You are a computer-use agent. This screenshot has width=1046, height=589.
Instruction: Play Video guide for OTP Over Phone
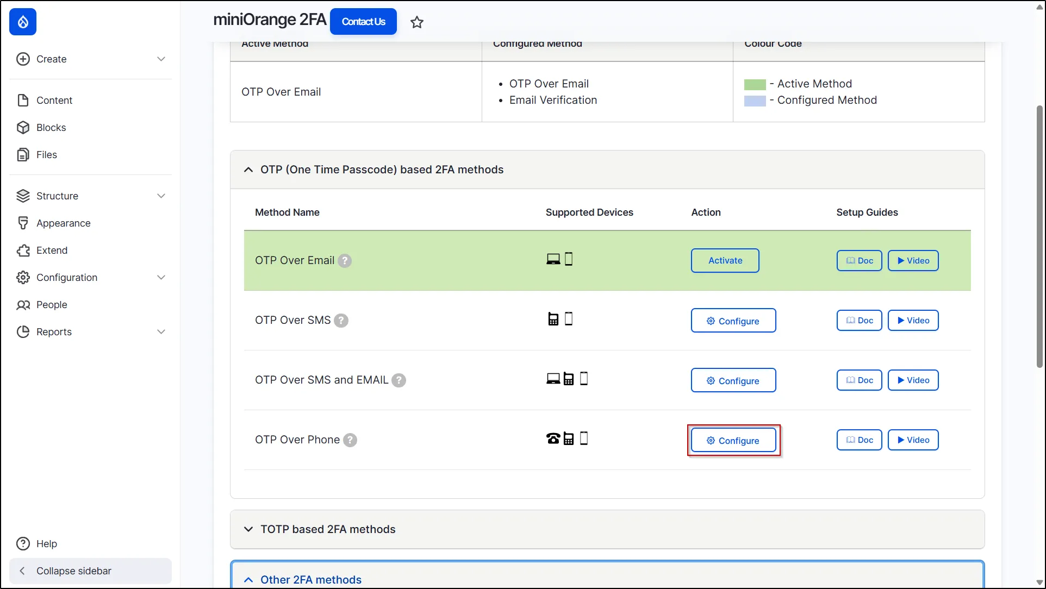913,440
